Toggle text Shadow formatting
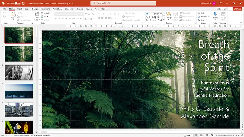 [66, 18]
